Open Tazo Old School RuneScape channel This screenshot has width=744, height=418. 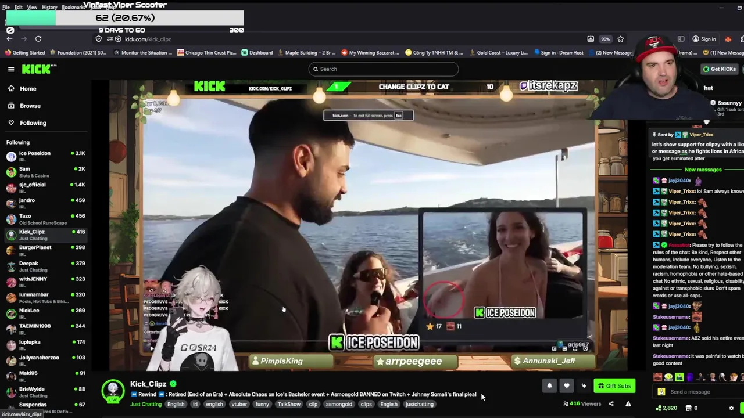pyautogui.click(x=45, y=219)
